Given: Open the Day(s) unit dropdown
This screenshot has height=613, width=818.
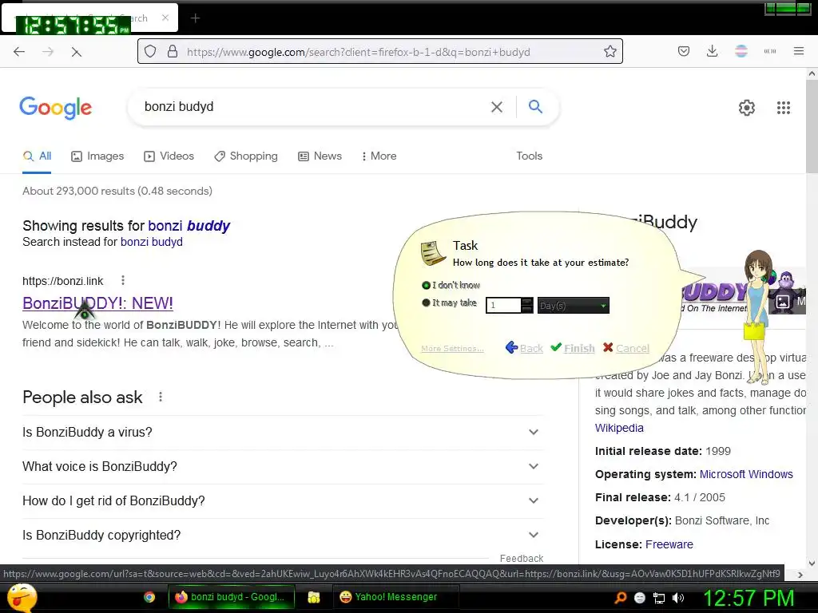Looking at the screenshot, I should pyautogui.click(x=573, y=306).
